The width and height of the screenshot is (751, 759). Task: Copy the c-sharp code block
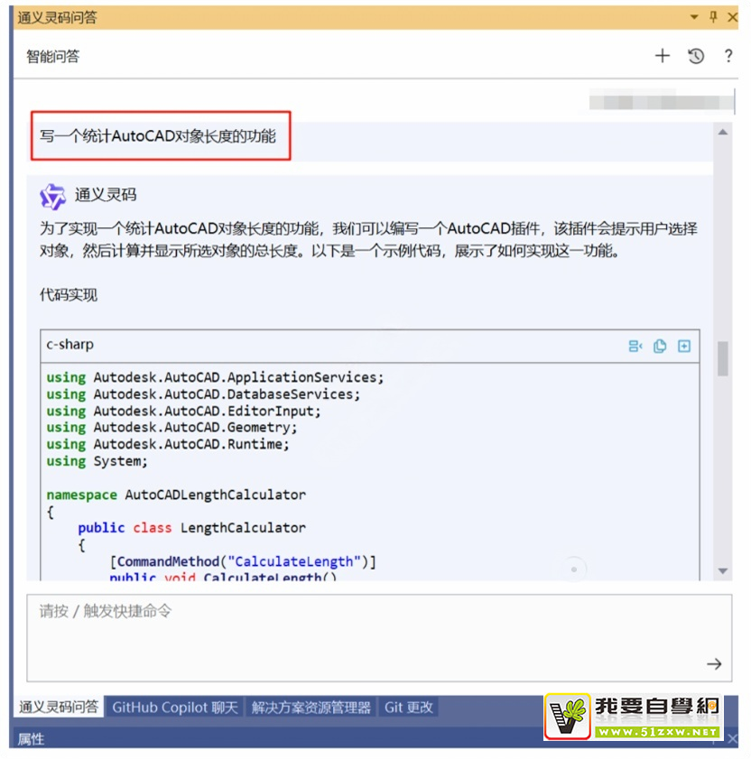[x=660, y=346]
